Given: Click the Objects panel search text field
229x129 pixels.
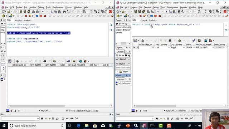Looking at the screenshot, I should pos(123,68).
